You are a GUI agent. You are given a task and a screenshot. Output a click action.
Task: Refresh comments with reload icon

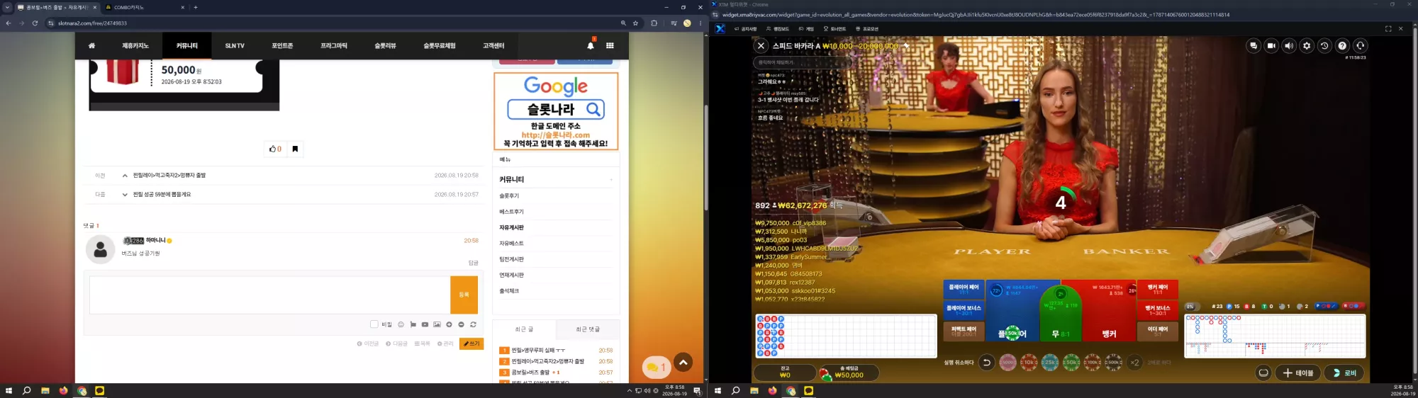coord(473,324)
